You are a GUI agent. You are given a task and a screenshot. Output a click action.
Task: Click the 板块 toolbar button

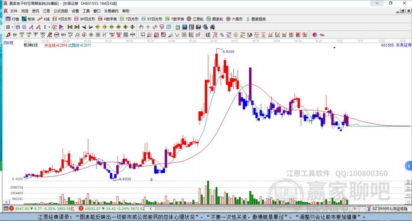[28, 19]
